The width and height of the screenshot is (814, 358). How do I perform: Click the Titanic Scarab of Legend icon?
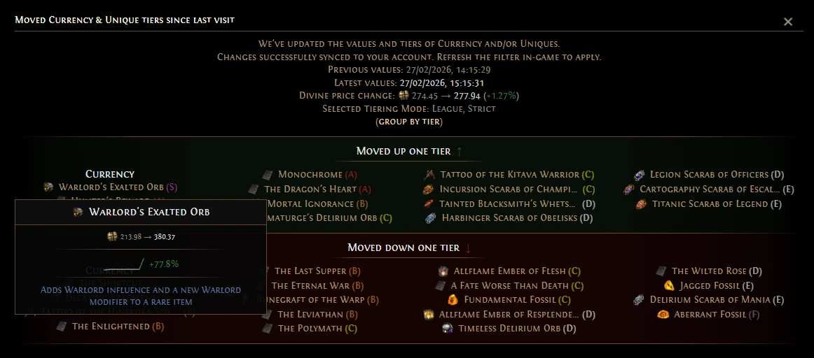[641, 204]
